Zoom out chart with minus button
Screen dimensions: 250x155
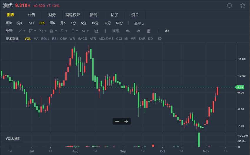117,122
